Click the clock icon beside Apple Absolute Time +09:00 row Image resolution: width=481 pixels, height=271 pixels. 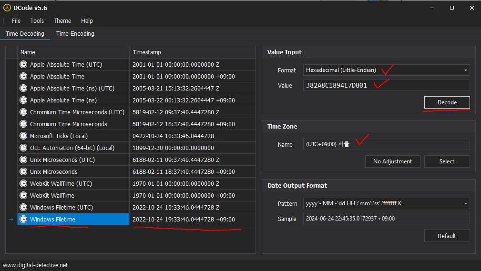click(x=23, y=76)
